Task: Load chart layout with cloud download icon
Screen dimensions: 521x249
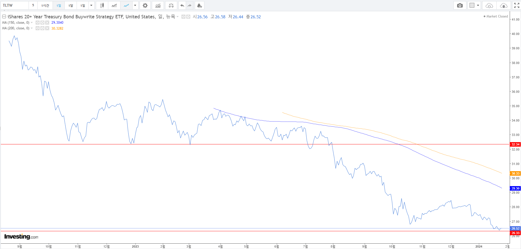Action: coord(489,5)
